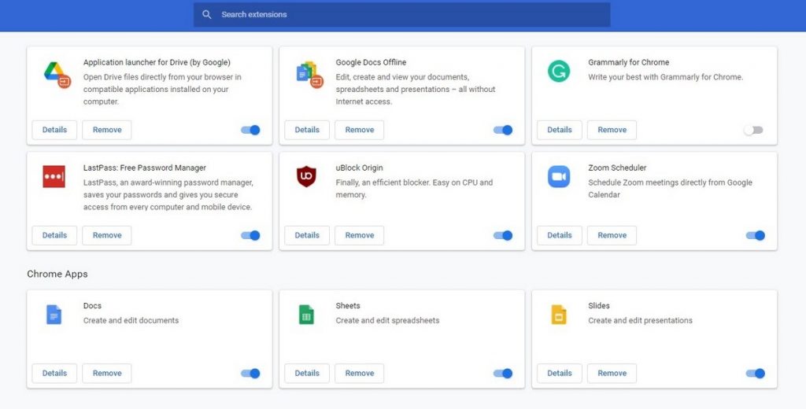Click the Google Docs app icon
The height and width of the screenshot is (409, 806).
tap(54, 315)
